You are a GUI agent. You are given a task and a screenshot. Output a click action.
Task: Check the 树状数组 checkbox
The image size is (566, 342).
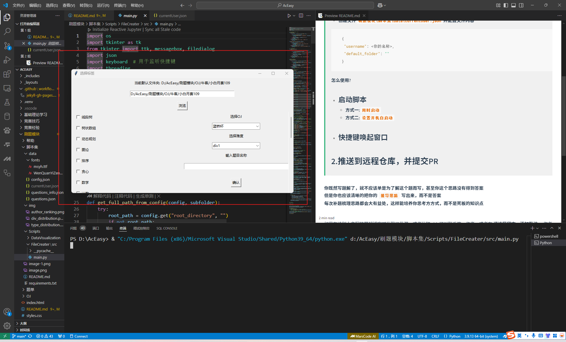[x=78, y=128]
